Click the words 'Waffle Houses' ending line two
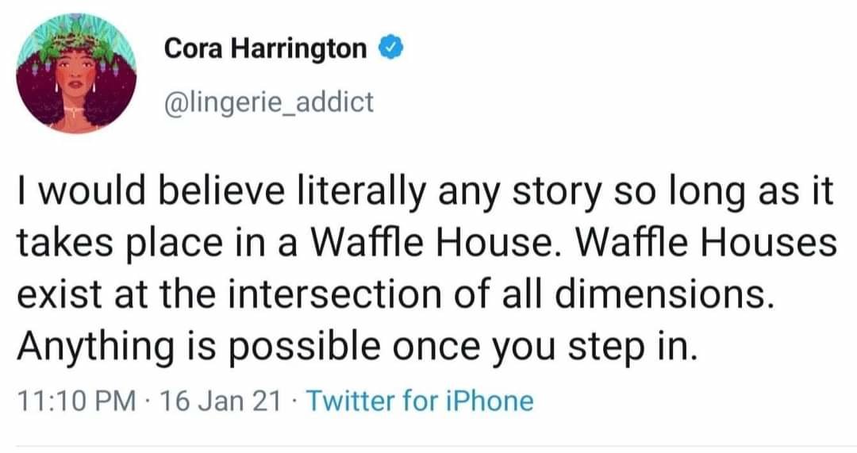The width and height of the screenshot is (857, 453). point(707,243)
